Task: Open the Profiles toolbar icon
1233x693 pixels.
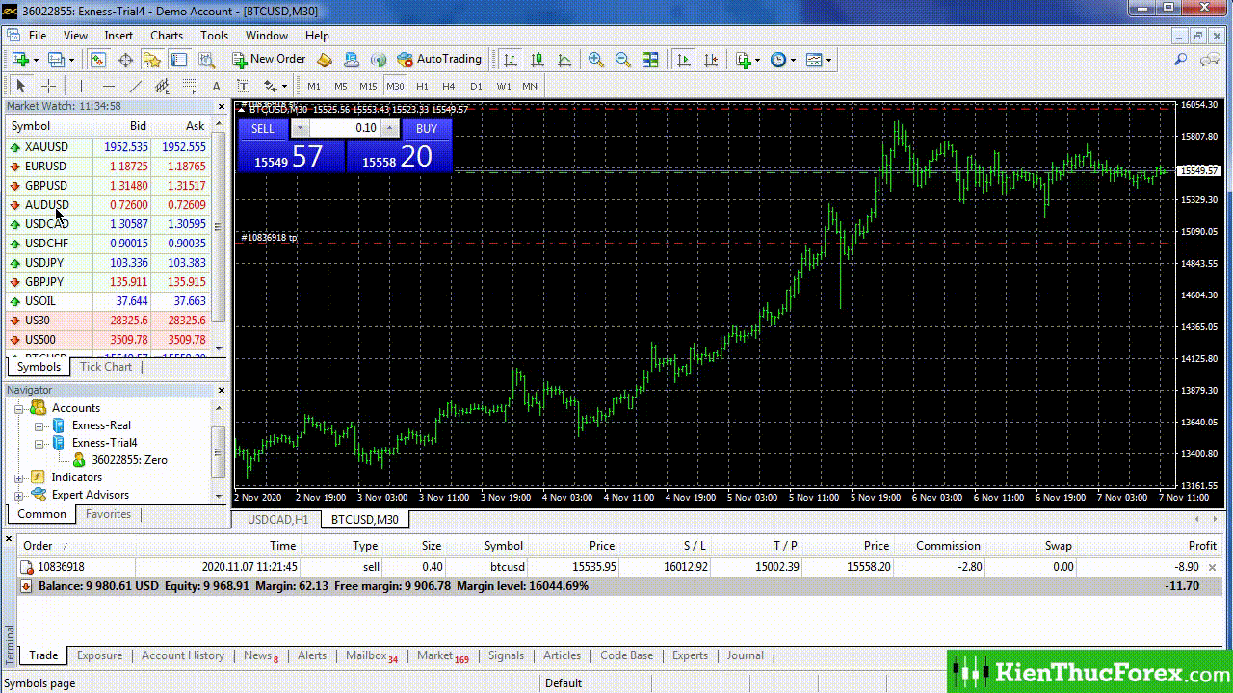Action: coord(56,60)
